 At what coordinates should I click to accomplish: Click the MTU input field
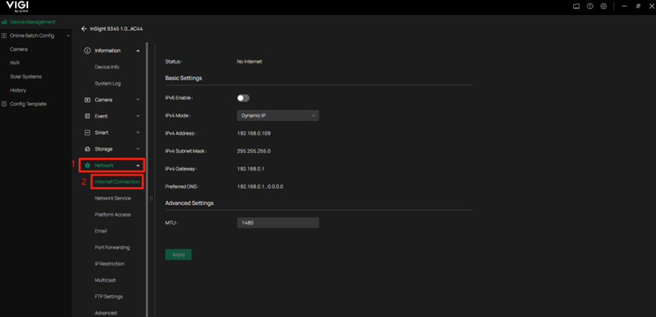coord(278,223)
